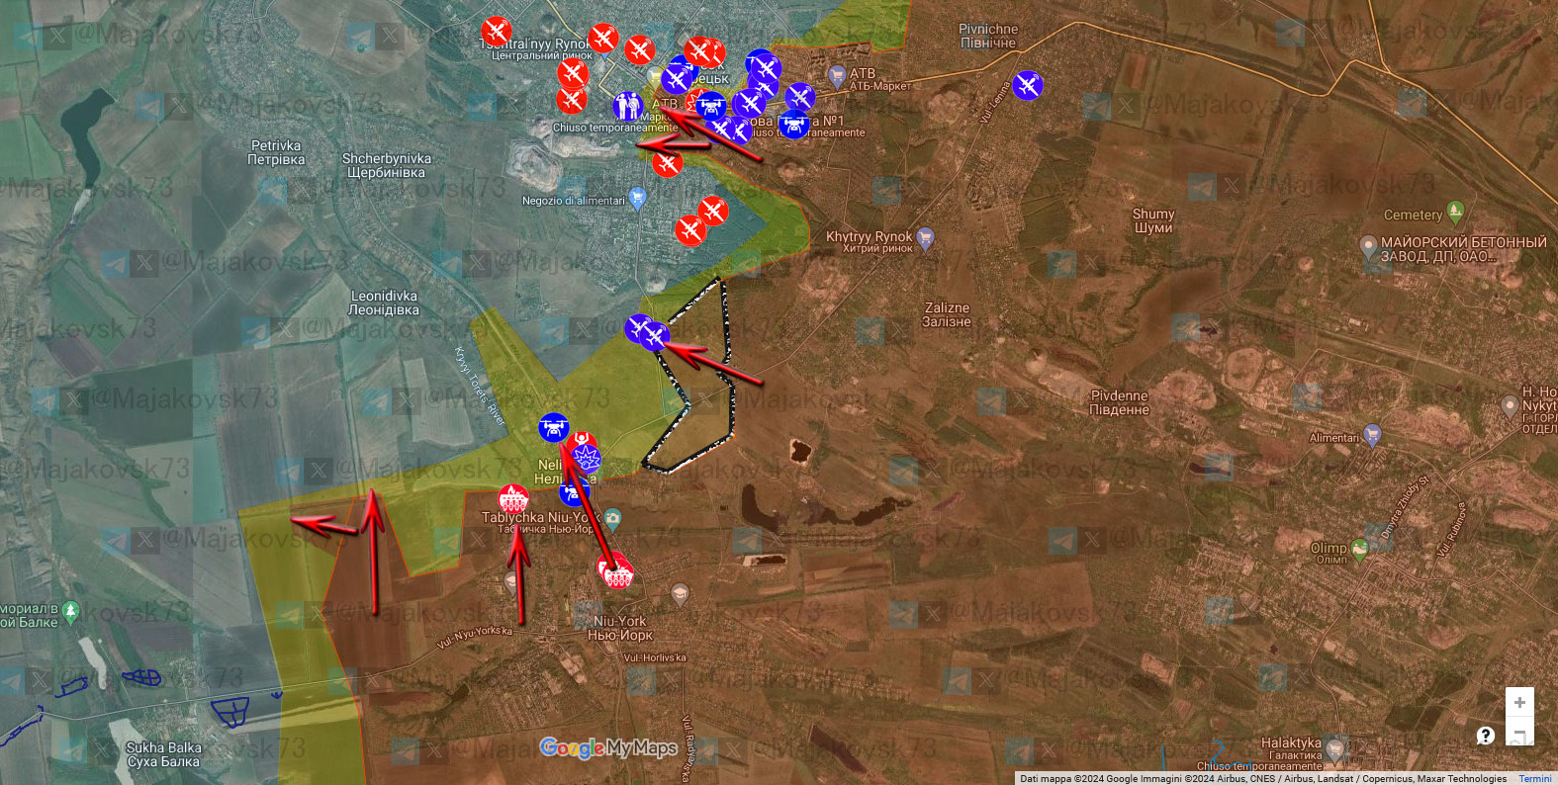This screenshot has height=785, width=1558.
Task: Open the concrete plant location pin
Action: (1368, 245)
